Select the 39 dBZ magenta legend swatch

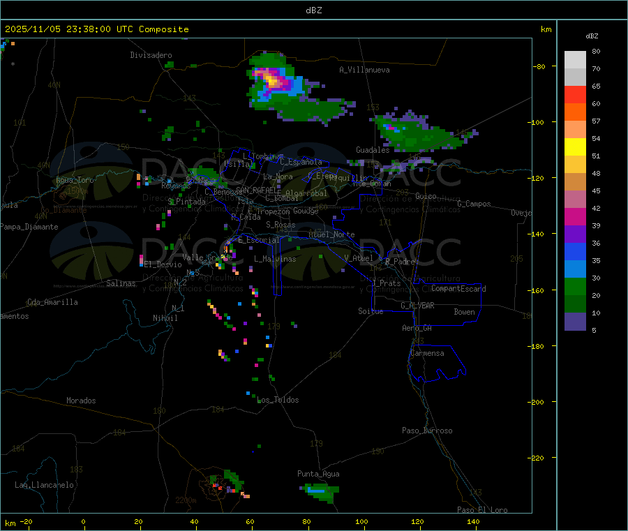pos(575,216)
